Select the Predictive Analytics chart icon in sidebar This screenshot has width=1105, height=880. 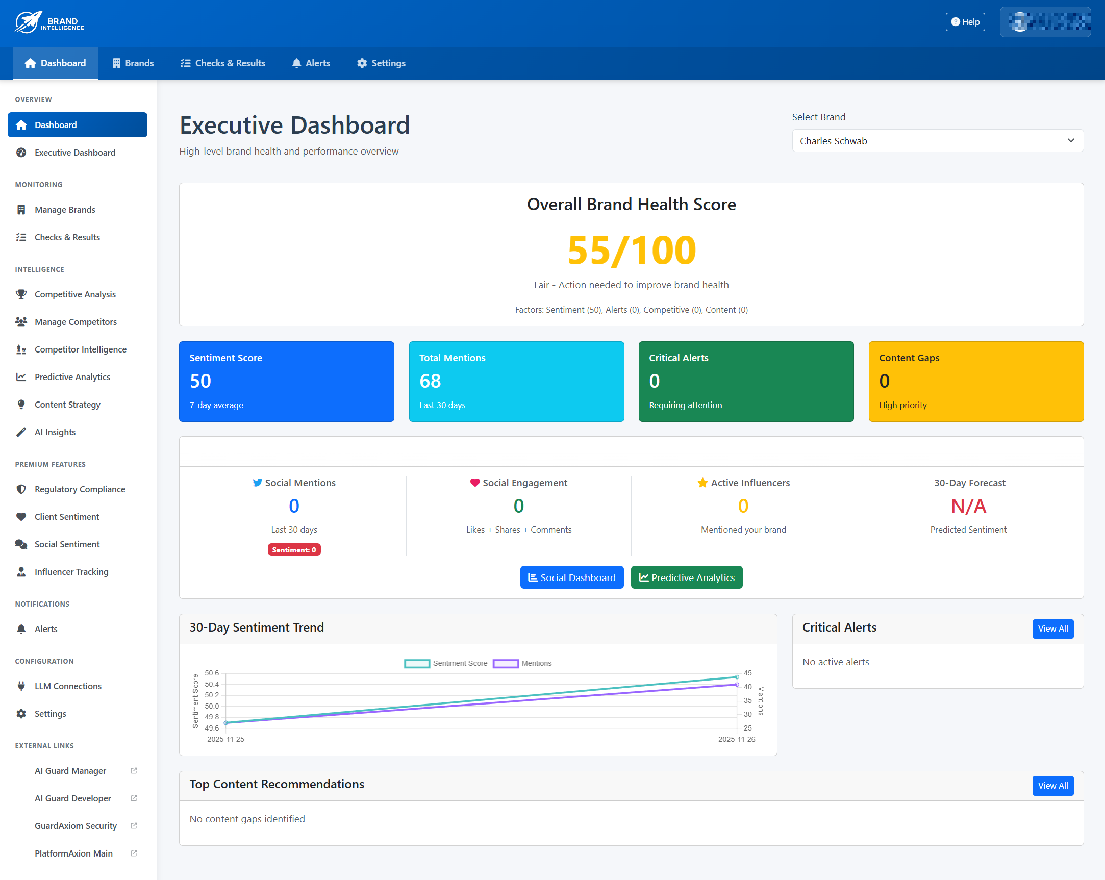point(21,376)
